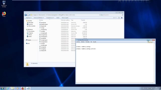Open Windows Media Player from the taskbar
The image size is (161, 90).
tap(18, 88)
